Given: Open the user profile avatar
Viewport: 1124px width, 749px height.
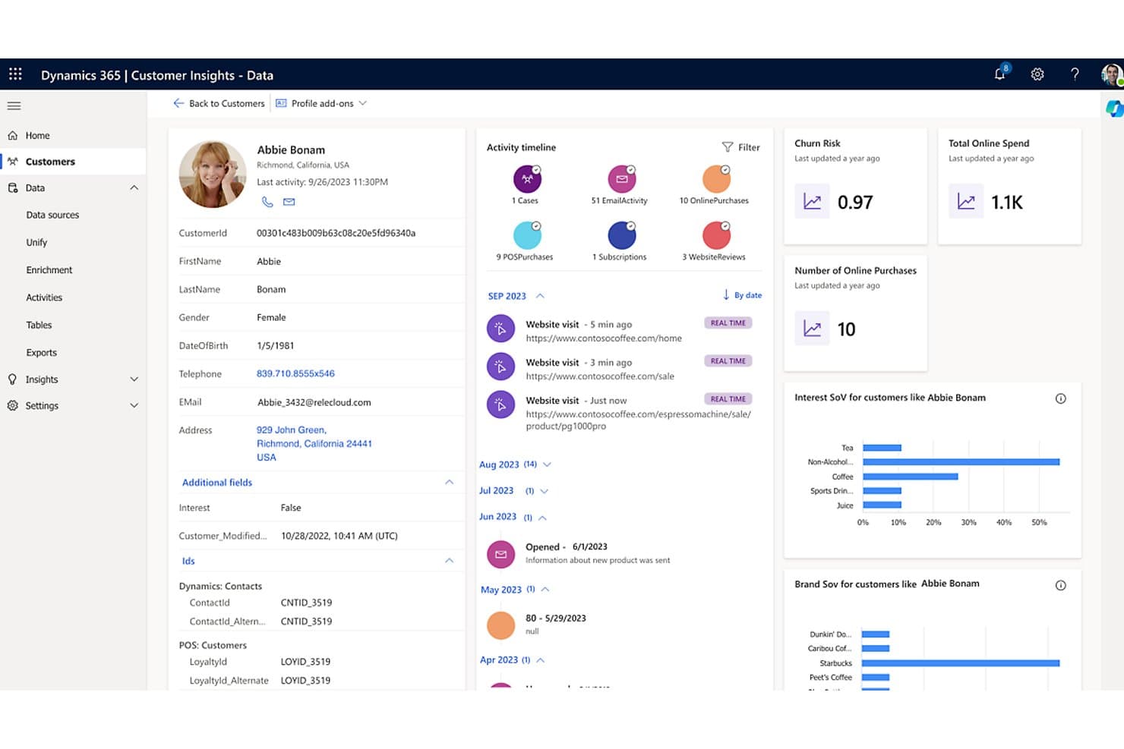Looking at the screenshot, I should pos(1112,74).
